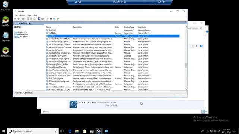Viewport: 239px width, 134px height.
Task: Click gear icon of Microsoft Software Shadow service
Action: click(x=47, y=45)
